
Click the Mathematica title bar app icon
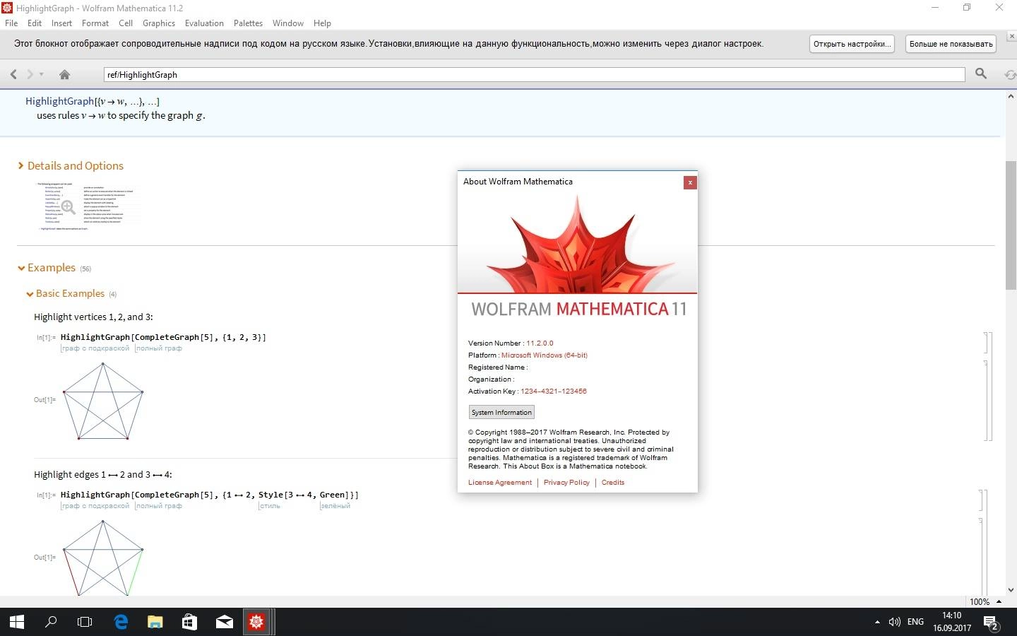tap(7, 8)
